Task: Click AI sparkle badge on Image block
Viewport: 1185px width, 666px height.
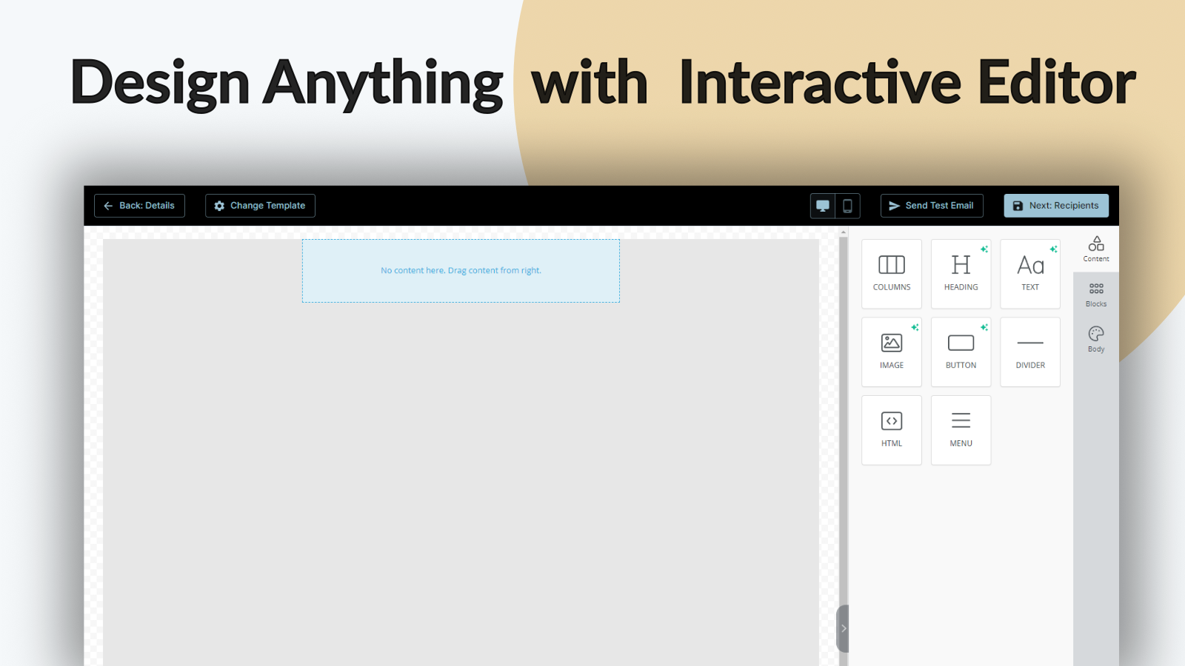Action: click(915, 327)
